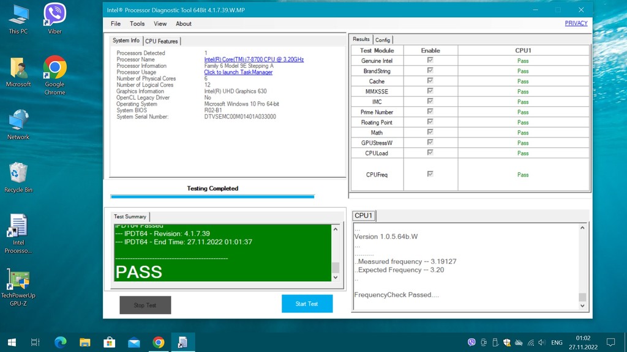Image resolution: width=627 pixels, height=352 pixels.
Task: Open the About menu
Action: pyautogui.click(x=184, y=24)
